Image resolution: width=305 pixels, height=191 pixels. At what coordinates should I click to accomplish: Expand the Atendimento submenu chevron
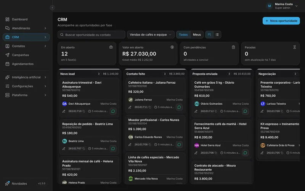(45, 28)
